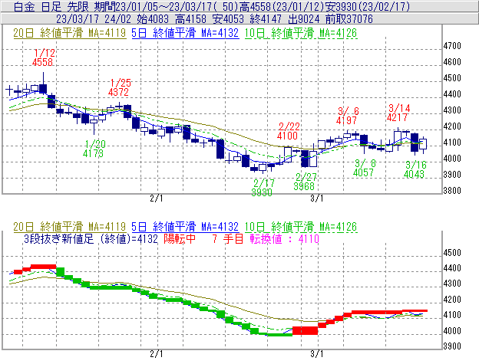
Task: Click the 3/6 4197 high label
Action: coord(347,116)
